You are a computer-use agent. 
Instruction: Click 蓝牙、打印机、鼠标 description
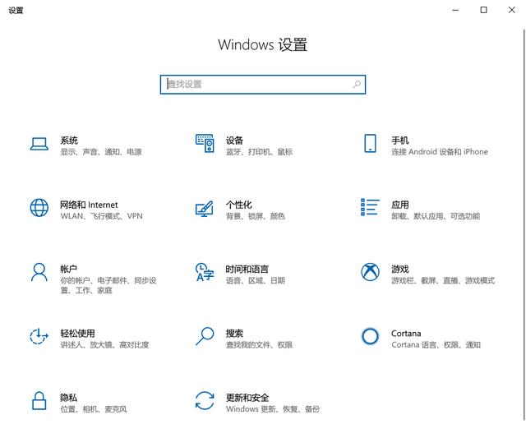click(260, 152)
